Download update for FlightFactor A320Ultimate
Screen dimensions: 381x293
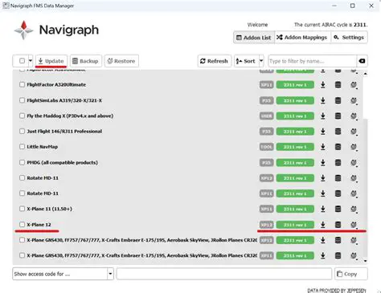click(x=323, y=85)
